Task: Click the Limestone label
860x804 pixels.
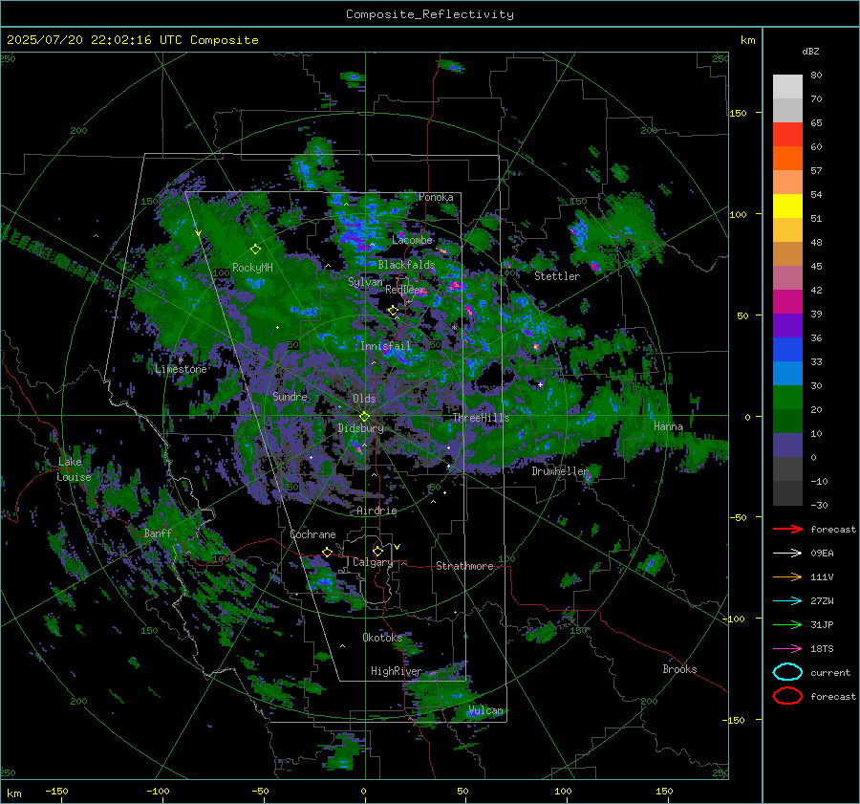Action: point(181,369)
